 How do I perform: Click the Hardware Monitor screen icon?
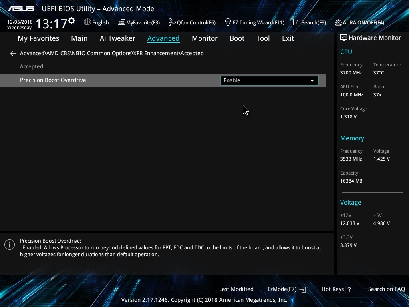click(344, 38)
